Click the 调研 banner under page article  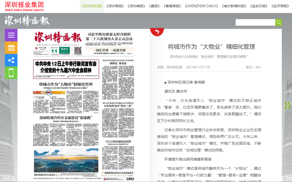(x=49, y=93)
